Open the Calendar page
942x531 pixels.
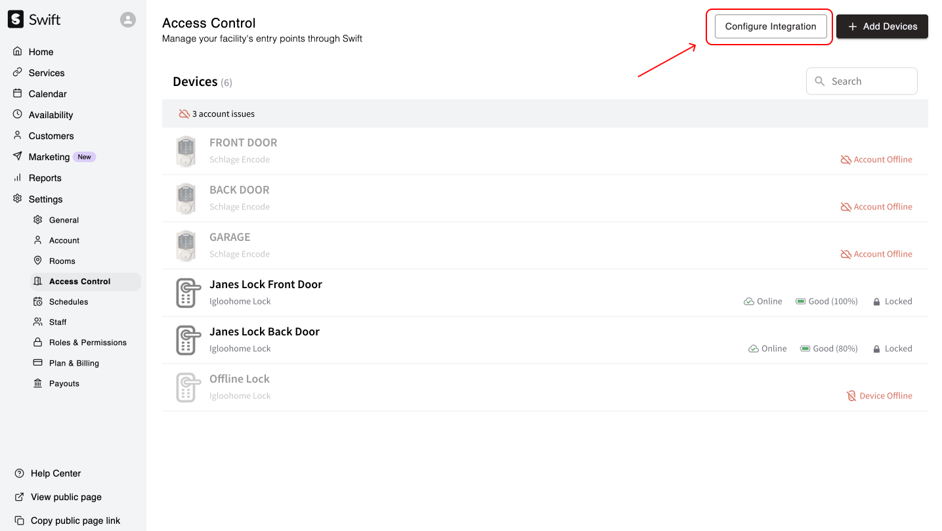tap(47, 94)
